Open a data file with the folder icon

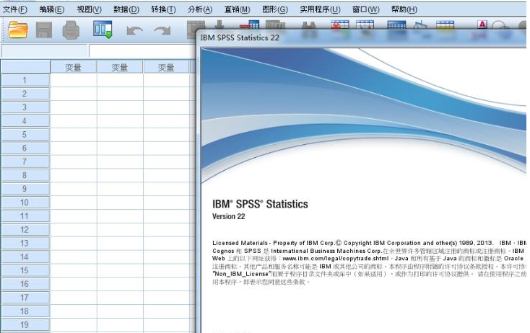click(x=18, y=30)
